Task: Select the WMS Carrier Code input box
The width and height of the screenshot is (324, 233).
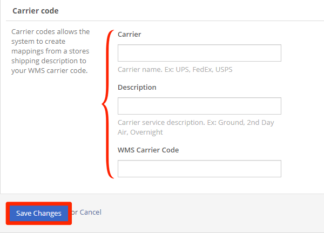Action: point(199,169)
